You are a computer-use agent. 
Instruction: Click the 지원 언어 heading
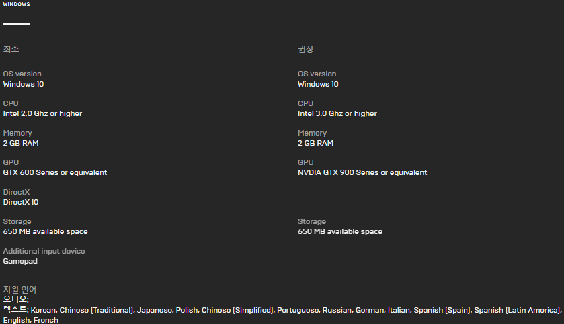tap(19, 290)
